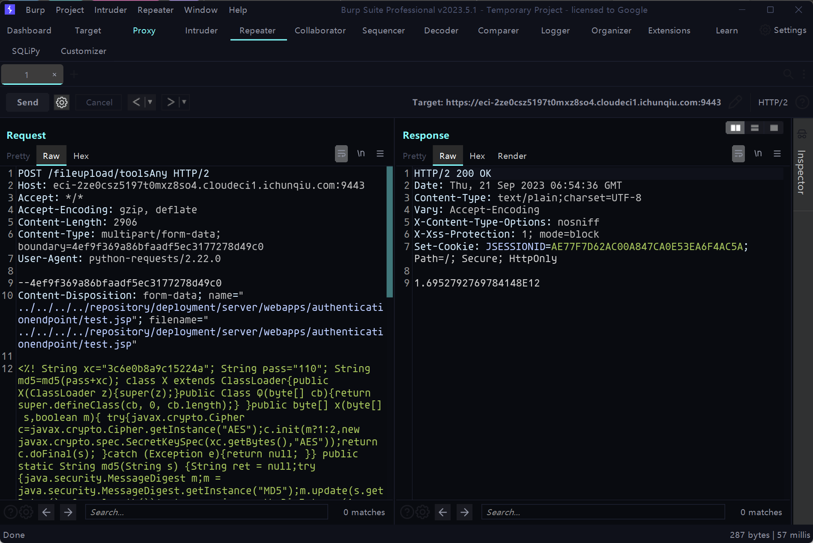Open history dropdown beside forward arrow
The width and height of the screenshot is (813, 543).
(184, 102)
